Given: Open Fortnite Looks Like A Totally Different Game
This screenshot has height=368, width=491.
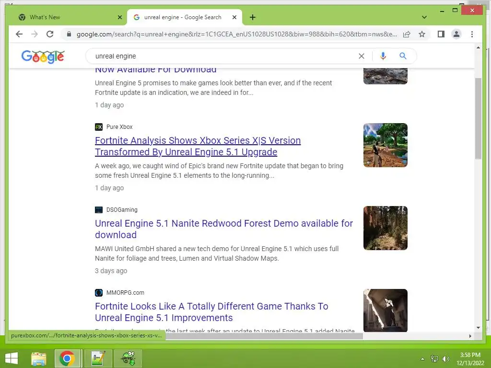Looking at the screenshot, I should pos(211,312).
